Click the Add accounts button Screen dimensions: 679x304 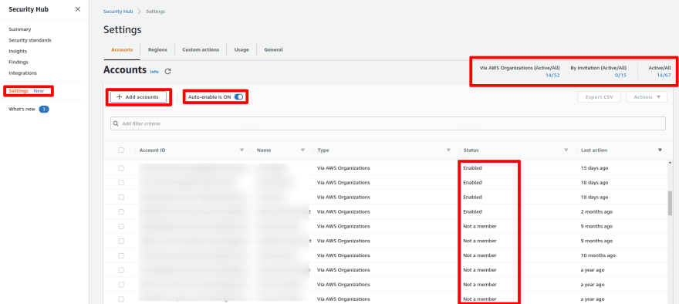139,97
